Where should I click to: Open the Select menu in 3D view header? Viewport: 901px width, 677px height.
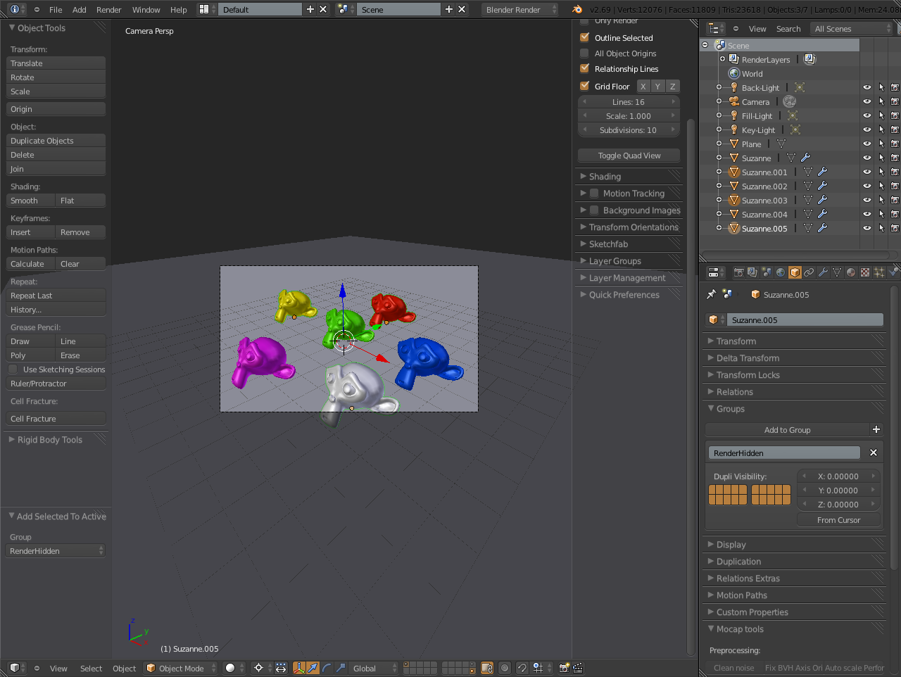pos(91,668)
